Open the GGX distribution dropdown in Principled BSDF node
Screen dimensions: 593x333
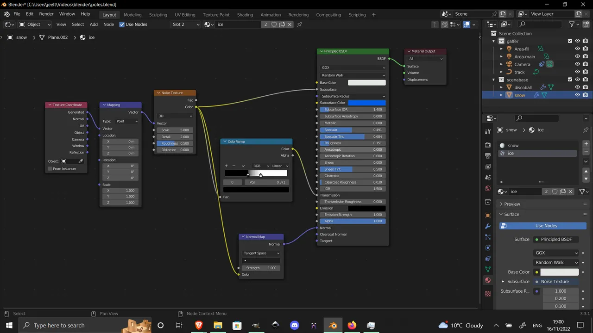pos(353,68)
